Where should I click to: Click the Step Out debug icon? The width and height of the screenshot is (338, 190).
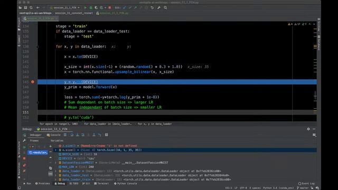(x=94, y=135)
